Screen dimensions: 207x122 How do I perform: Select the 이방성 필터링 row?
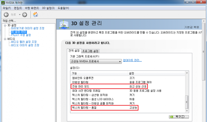(x=128, y=82)
